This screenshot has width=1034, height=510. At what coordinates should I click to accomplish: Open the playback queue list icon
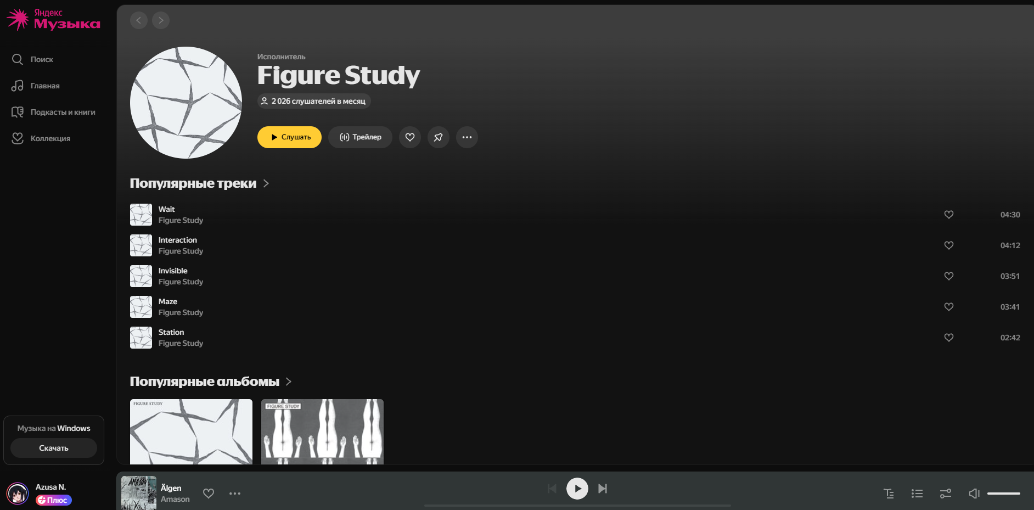(x=917, y=494)
